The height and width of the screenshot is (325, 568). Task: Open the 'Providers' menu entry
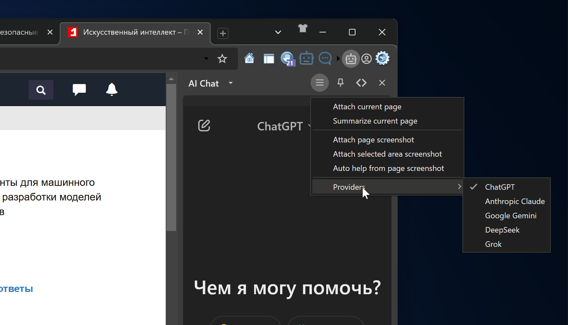coord(387,187)
